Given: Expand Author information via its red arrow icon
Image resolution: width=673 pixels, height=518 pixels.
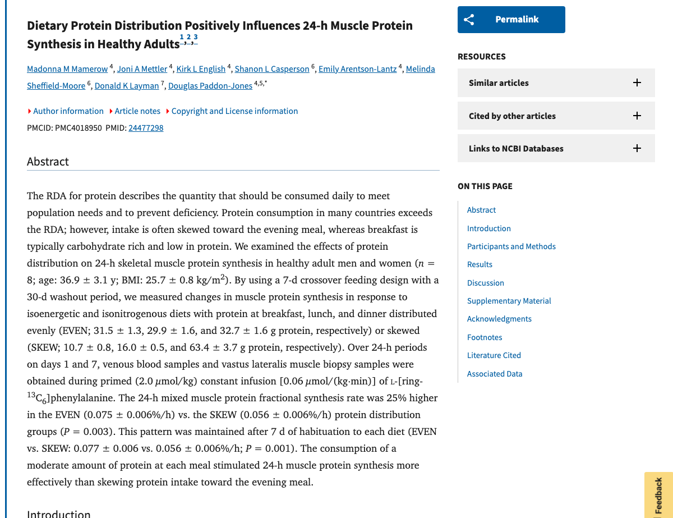Looking at the screenshot, I should [x=29, y=111].
